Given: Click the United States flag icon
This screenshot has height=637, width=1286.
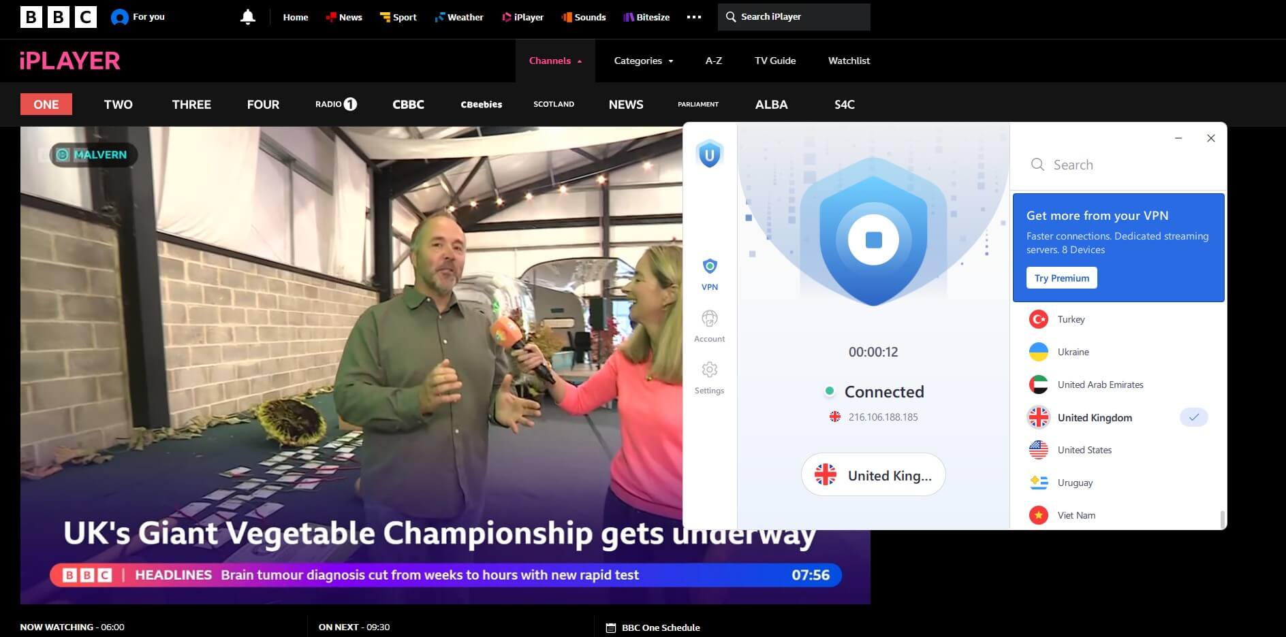Looking at the screenshot, I should [x=1039, y=450].
